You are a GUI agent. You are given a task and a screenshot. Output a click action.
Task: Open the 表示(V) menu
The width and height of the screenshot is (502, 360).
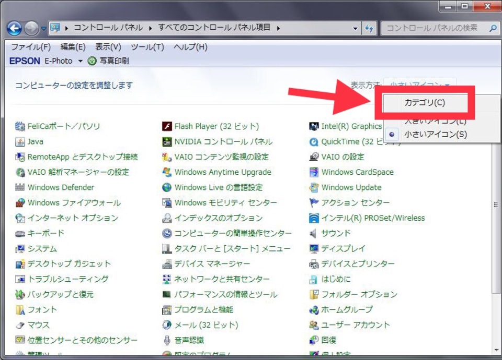[108, 47]
